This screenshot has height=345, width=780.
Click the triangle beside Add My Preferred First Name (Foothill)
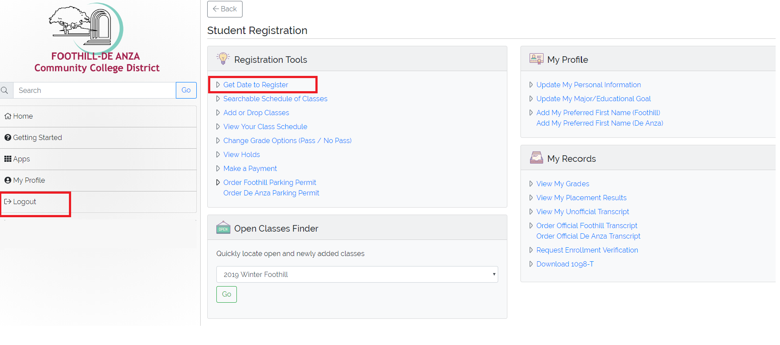click(531, 113)
